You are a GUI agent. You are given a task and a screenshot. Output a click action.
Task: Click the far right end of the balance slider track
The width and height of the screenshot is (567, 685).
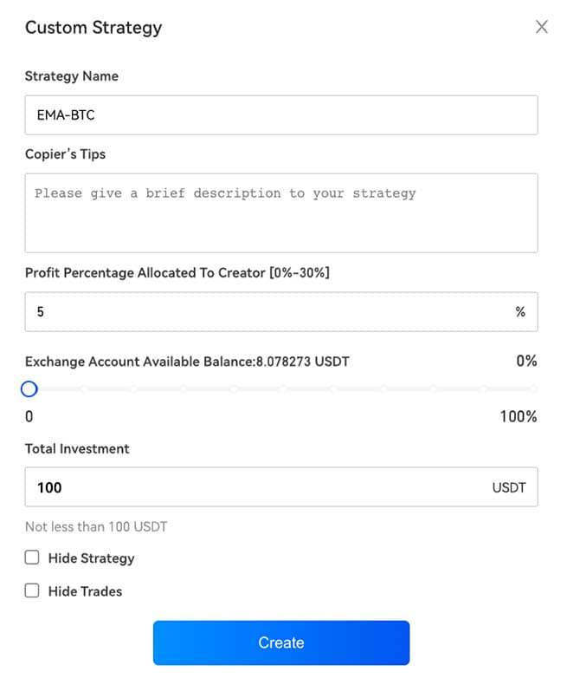(x=533, y=388)
